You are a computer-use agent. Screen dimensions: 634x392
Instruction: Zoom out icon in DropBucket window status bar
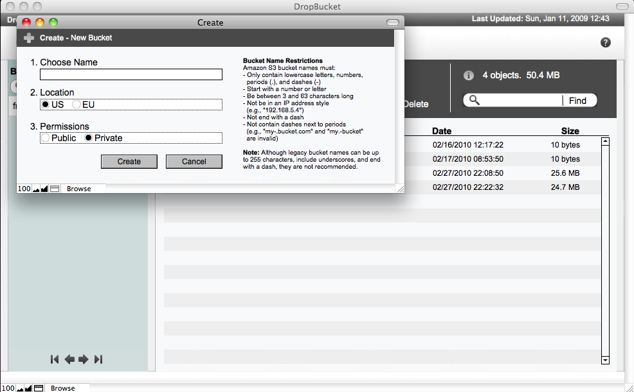click(x=20, y=388)
